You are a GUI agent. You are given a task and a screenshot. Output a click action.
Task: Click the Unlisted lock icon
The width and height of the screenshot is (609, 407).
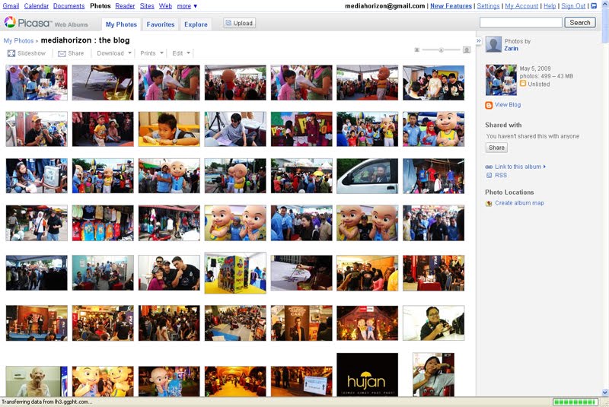click(x=523, y=84)
